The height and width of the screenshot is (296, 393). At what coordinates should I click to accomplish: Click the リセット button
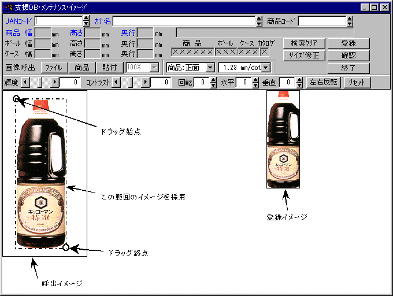coord(357,82)
